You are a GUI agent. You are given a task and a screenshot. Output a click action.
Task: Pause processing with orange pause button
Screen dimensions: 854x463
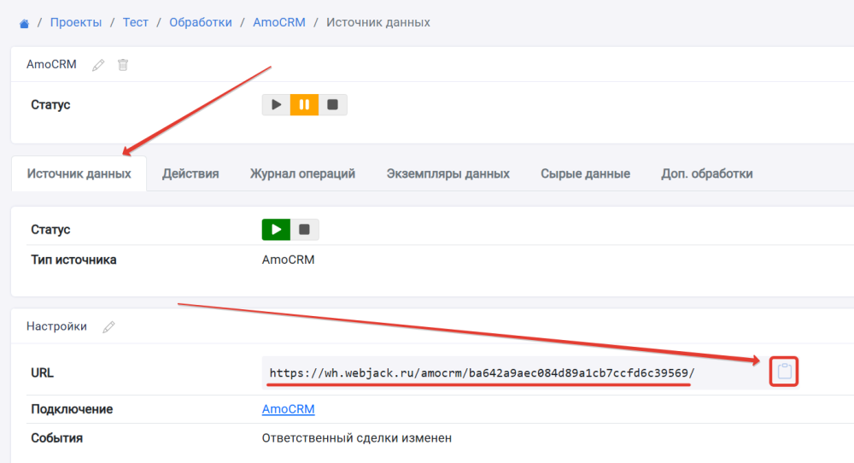point(305,104)
